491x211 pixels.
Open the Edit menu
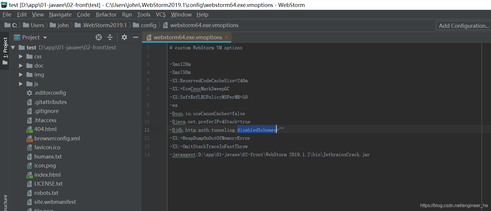[22, 14]
